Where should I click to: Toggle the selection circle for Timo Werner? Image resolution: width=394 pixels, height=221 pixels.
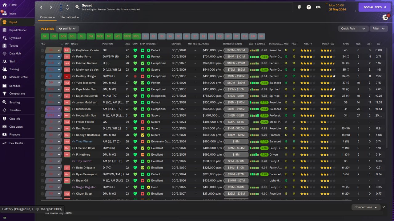[x=42, y=142]
